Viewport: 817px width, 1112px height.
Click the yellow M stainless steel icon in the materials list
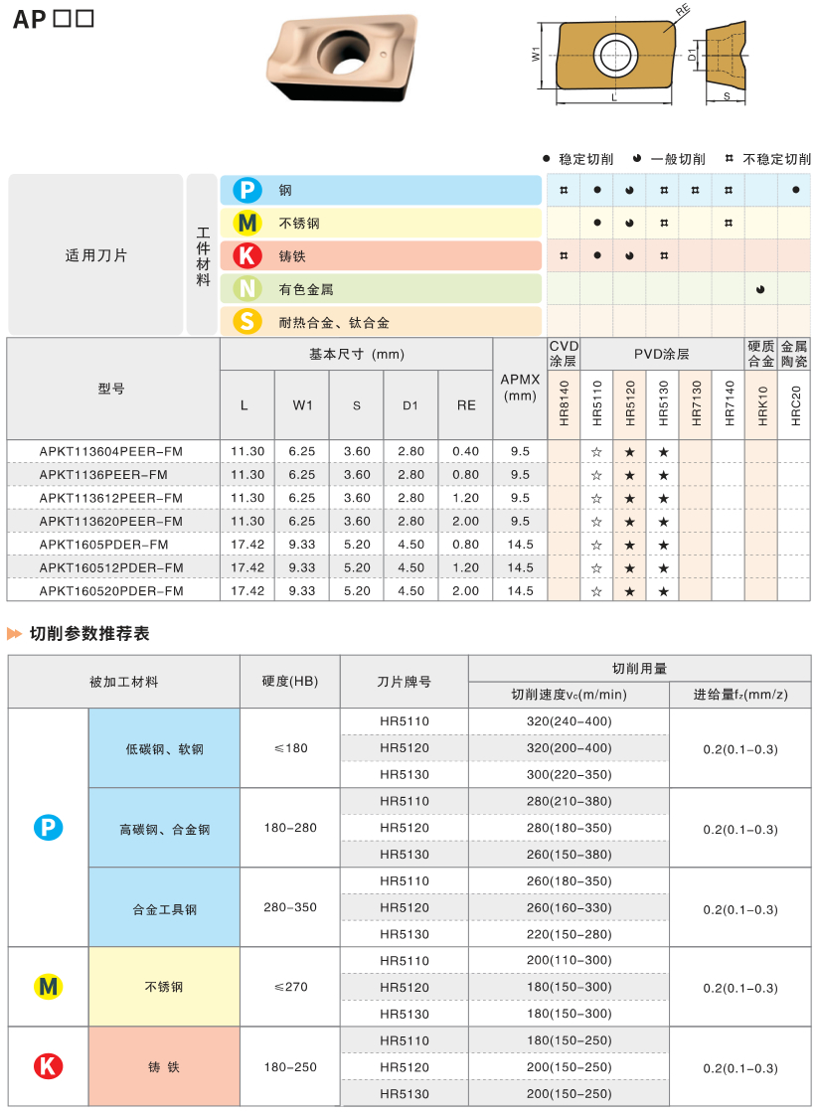coord(246,223)
